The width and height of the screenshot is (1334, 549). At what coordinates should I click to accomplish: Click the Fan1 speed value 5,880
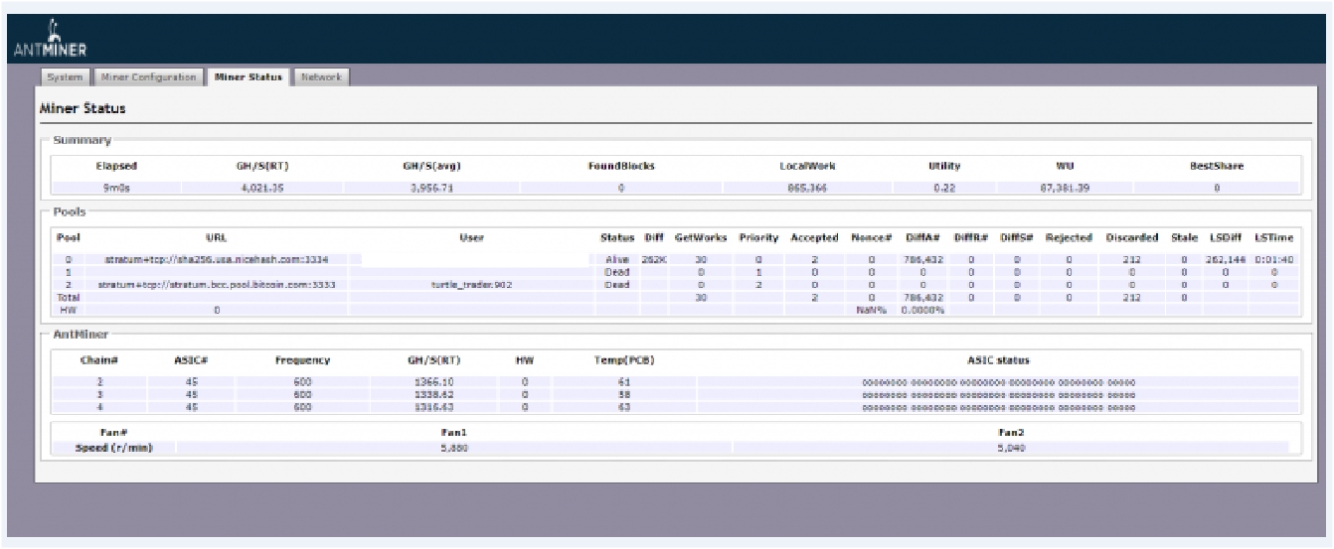coord(454,448)
